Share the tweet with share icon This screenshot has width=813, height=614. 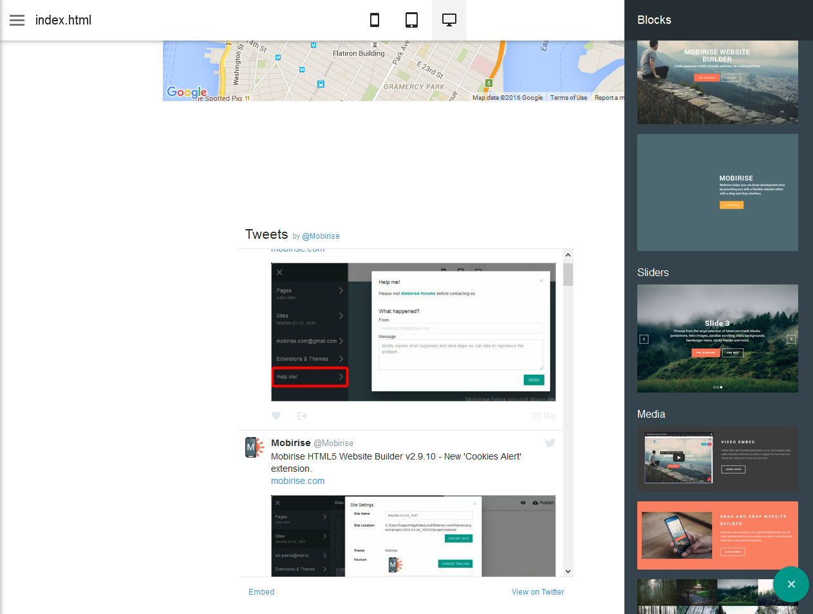302,416
